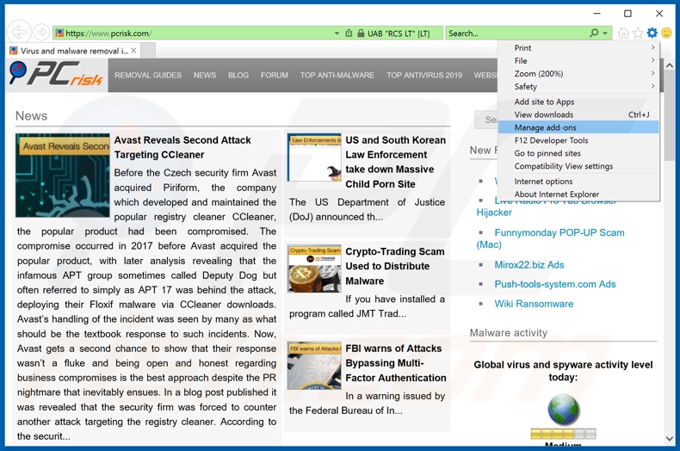Open Crypto-Trading Scam article headline

[394, 266]
